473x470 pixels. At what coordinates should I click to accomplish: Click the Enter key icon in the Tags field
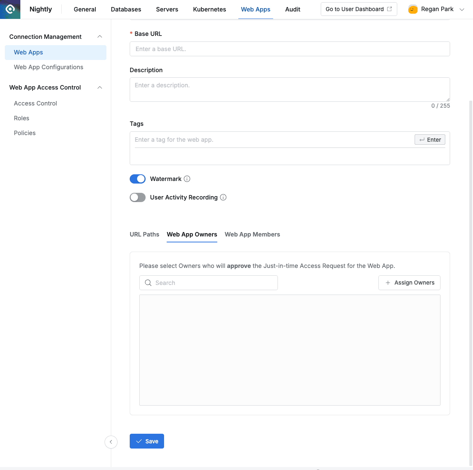(422, 140)
